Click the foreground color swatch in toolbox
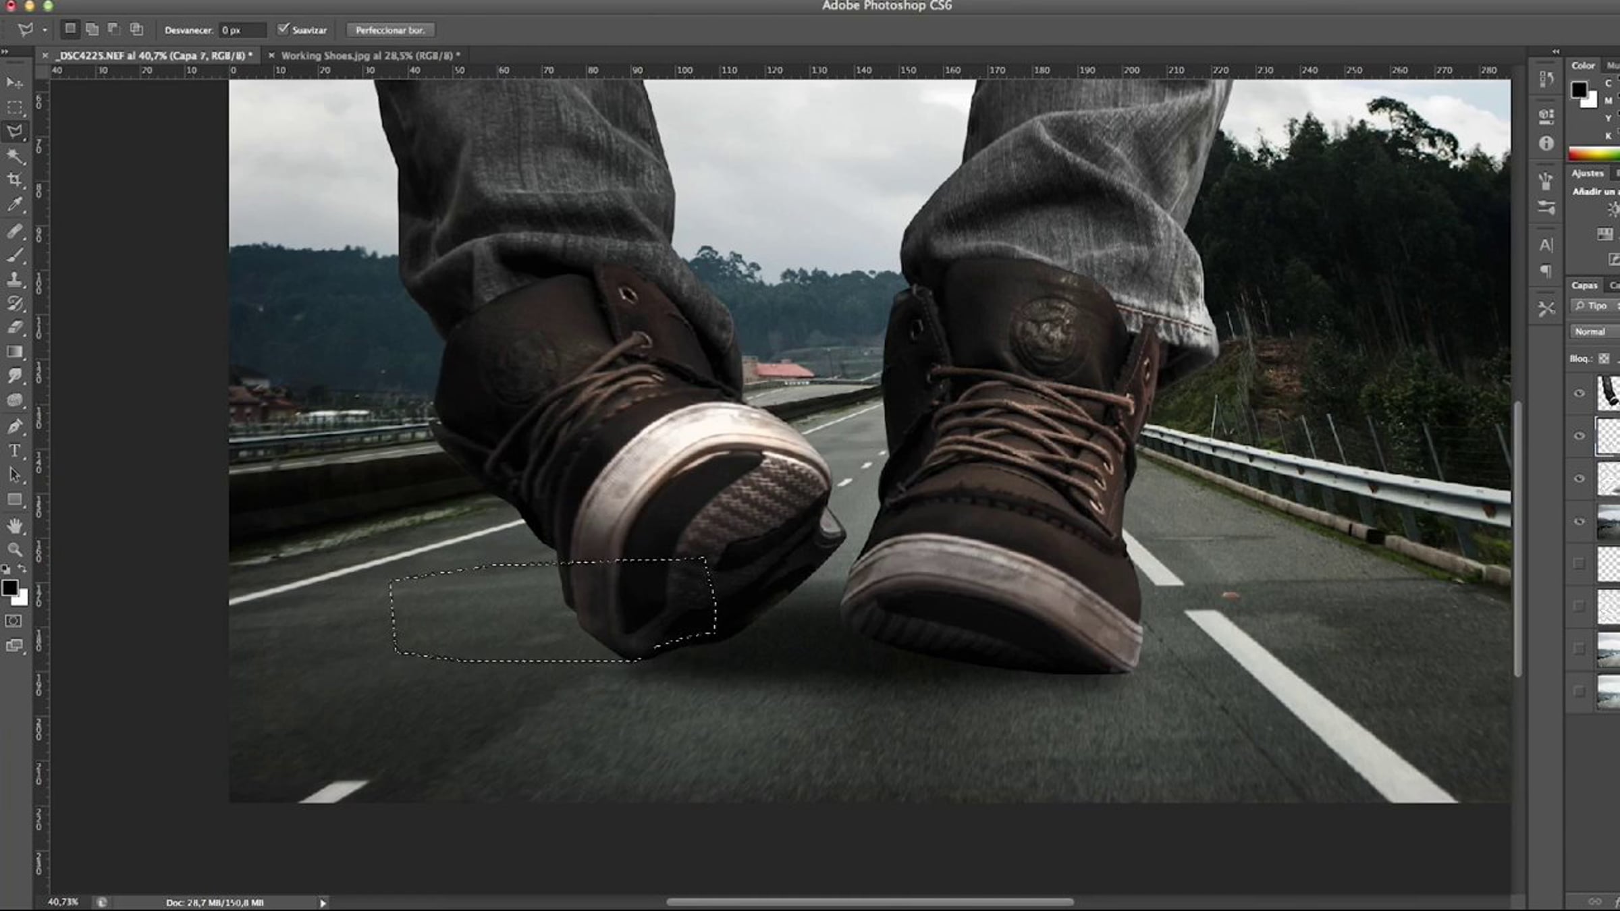This screenshot has width=1620, height=911. pos(9,588)
